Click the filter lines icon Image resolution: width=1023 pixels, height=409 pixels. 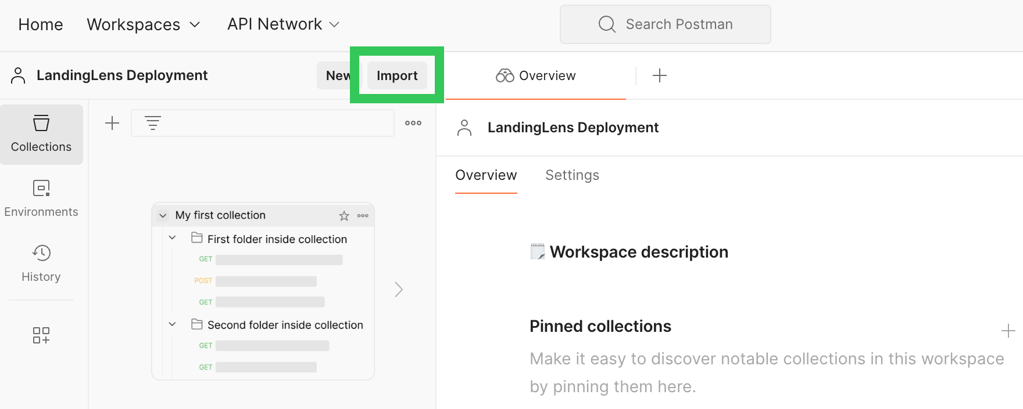coord(153,123)
